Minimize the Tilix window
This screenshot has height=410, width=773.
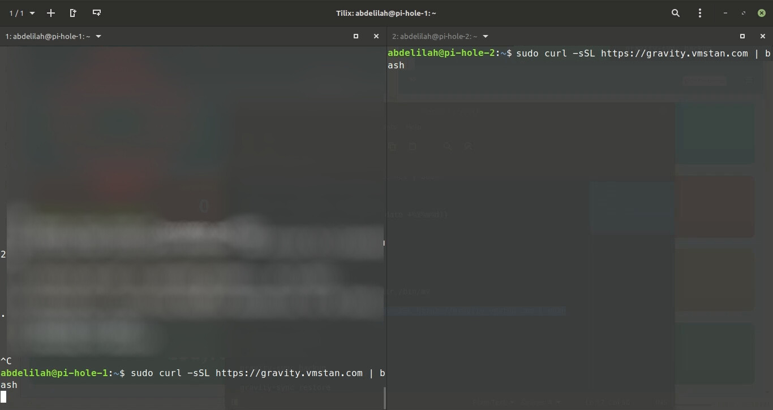click(725, 13)
